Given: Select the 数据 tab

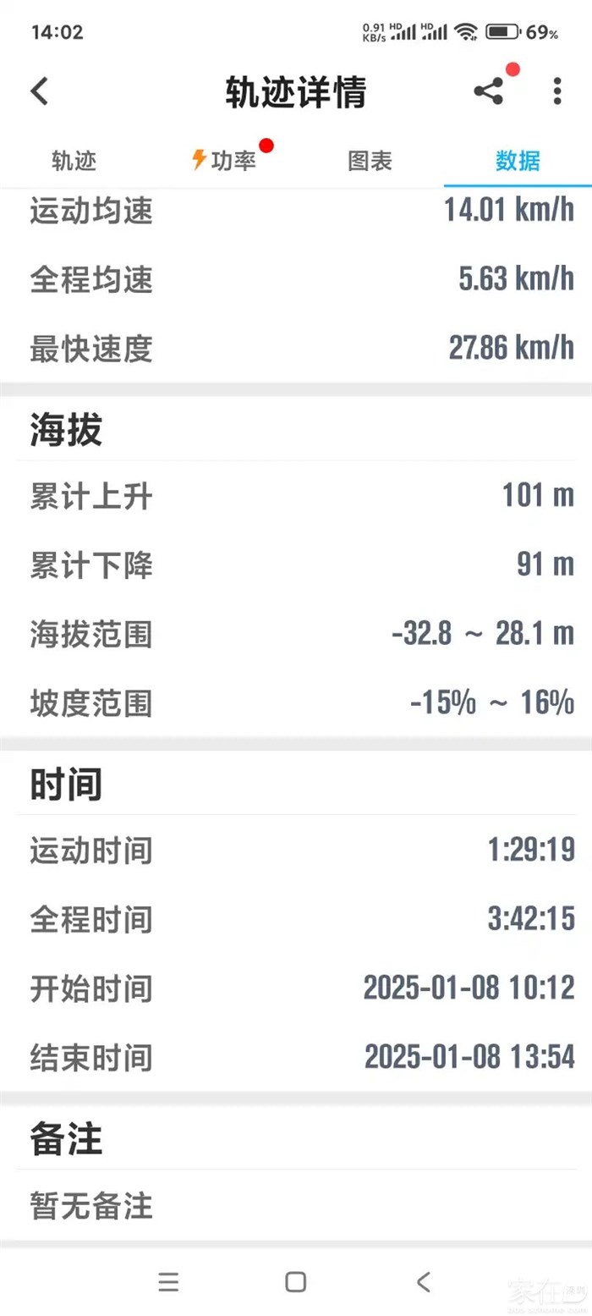Looking at the screenshot, I should pyautogui.click(x=518, y=161).
